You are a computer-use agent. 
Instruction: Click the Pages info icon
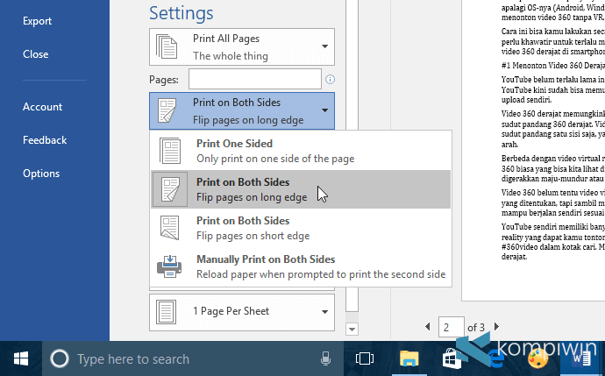(330, 80)
